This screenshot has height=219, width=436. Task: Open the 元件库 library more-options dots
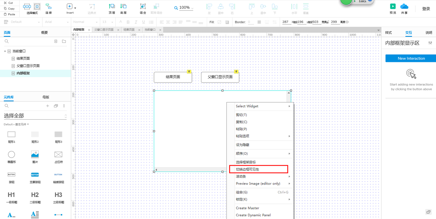point(64,106)
